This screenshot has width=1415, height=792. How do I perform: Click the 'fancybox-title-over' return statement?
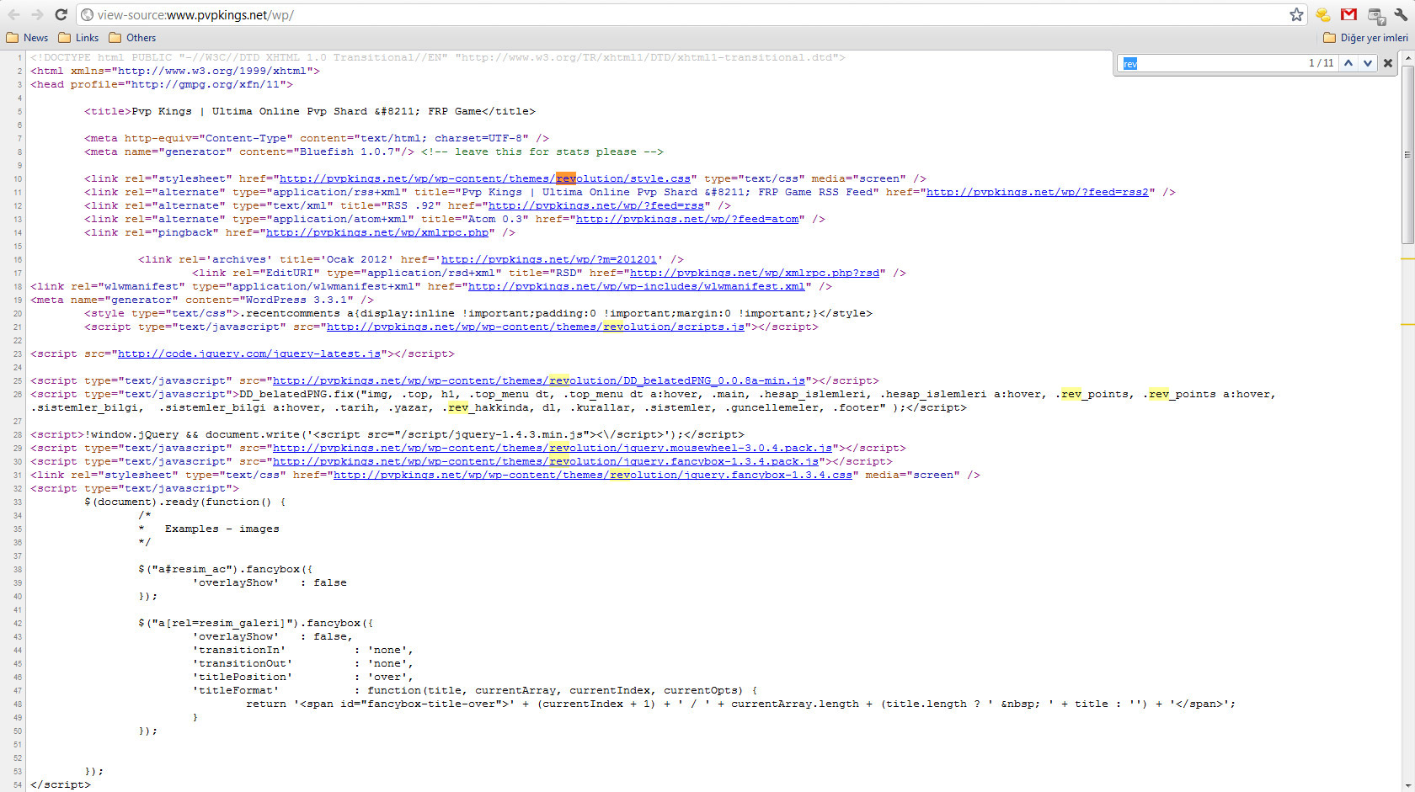741,704
